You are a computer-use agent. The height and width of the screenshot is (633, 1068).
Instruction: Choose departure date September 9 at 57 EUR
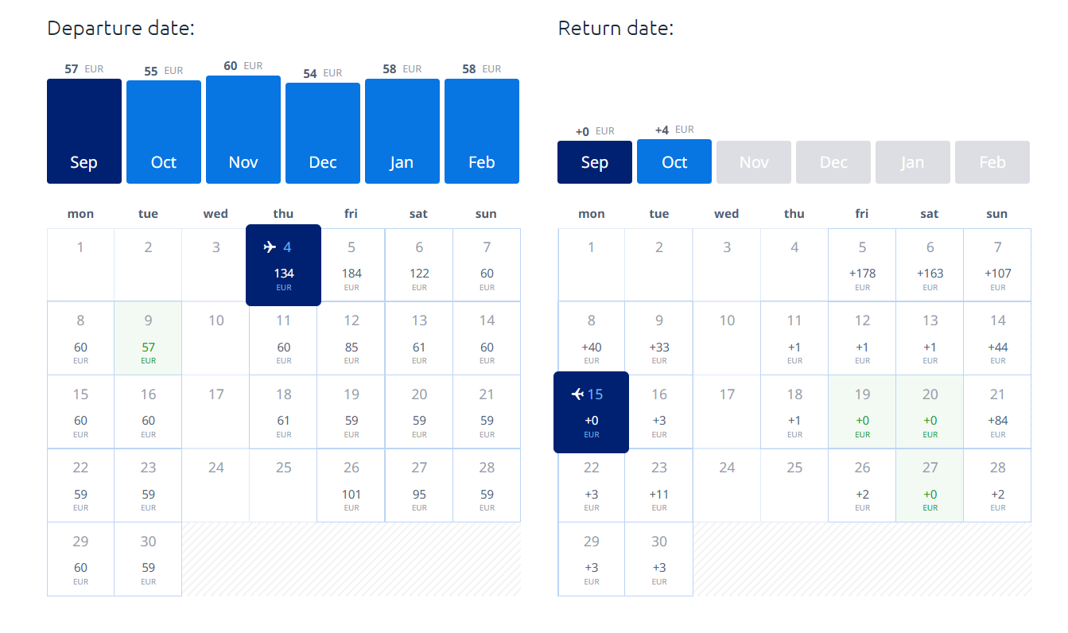click(x=148, y=338)
